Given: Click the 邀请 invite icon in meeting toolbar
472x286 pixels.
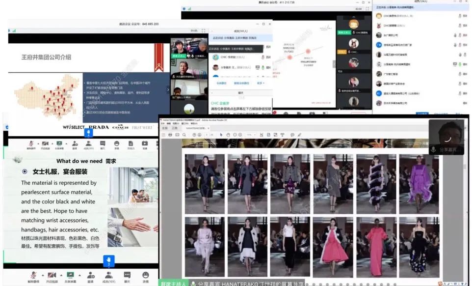Looking at the screenshot, I should (x=90, y=275).
